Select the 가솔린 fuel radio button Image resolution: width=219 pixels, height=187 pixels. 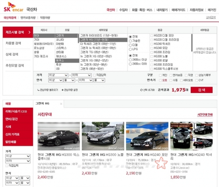coord(130,41)
